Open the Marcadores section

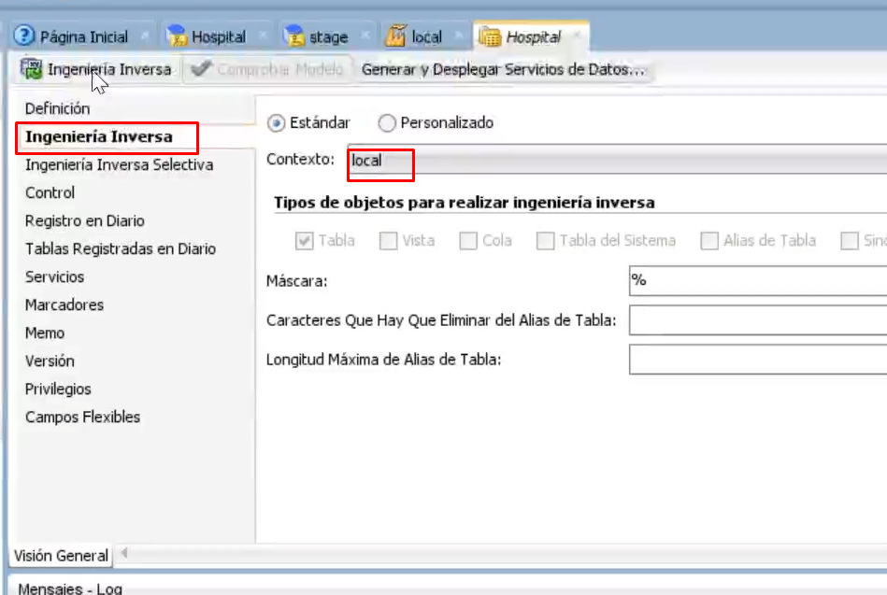pos(64,305)
